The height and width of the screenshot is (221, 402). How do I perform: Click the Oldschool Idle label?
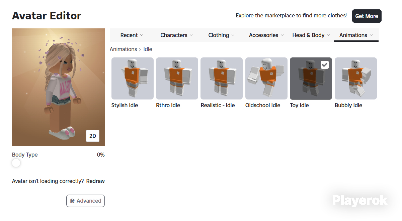click(263, 105)
